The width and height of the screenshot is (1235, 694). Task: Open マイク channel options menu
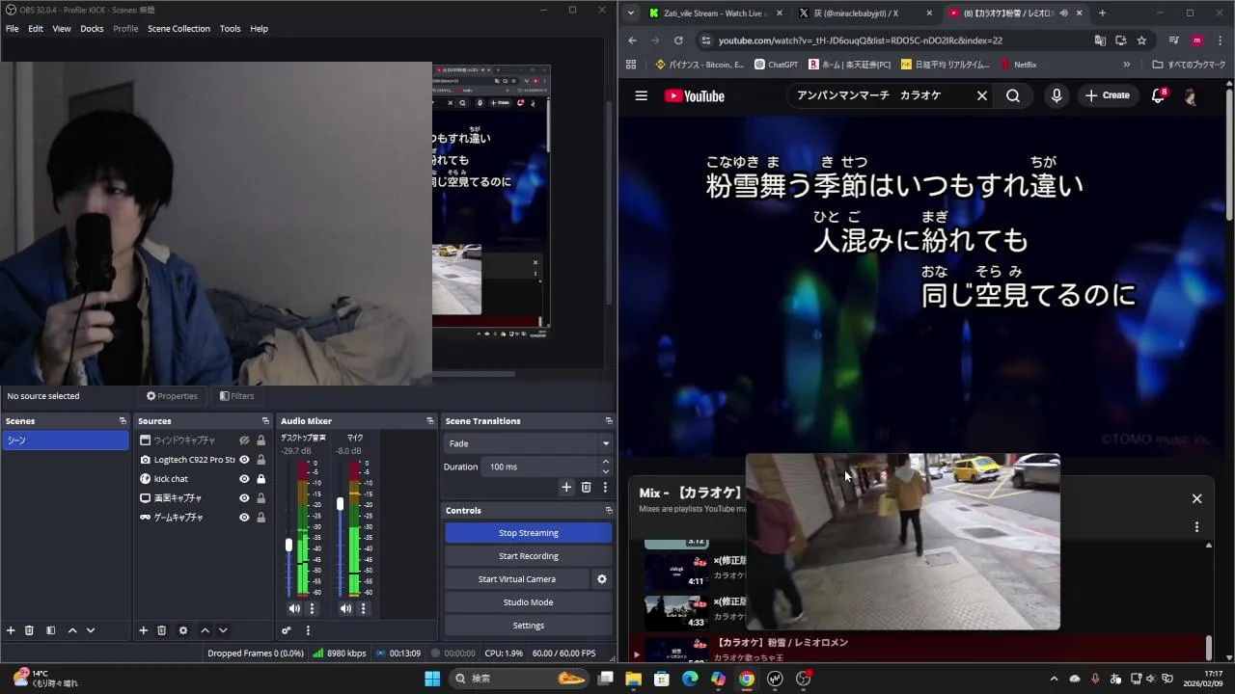(364, 608)
